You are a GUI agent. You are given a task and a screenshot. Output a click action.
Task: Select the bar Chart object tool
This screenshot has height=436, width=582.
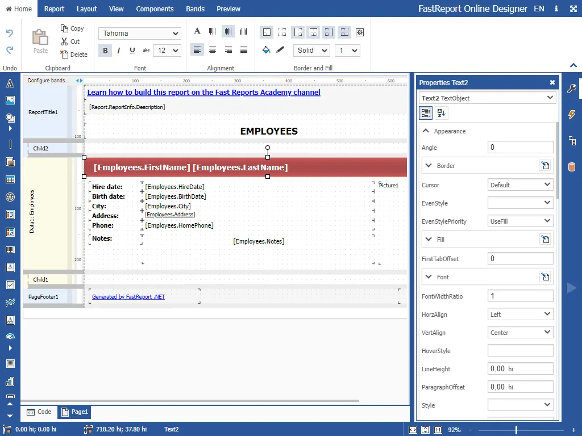[x=10, y=381]
